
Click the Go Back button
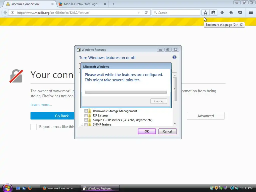[52, 116]
